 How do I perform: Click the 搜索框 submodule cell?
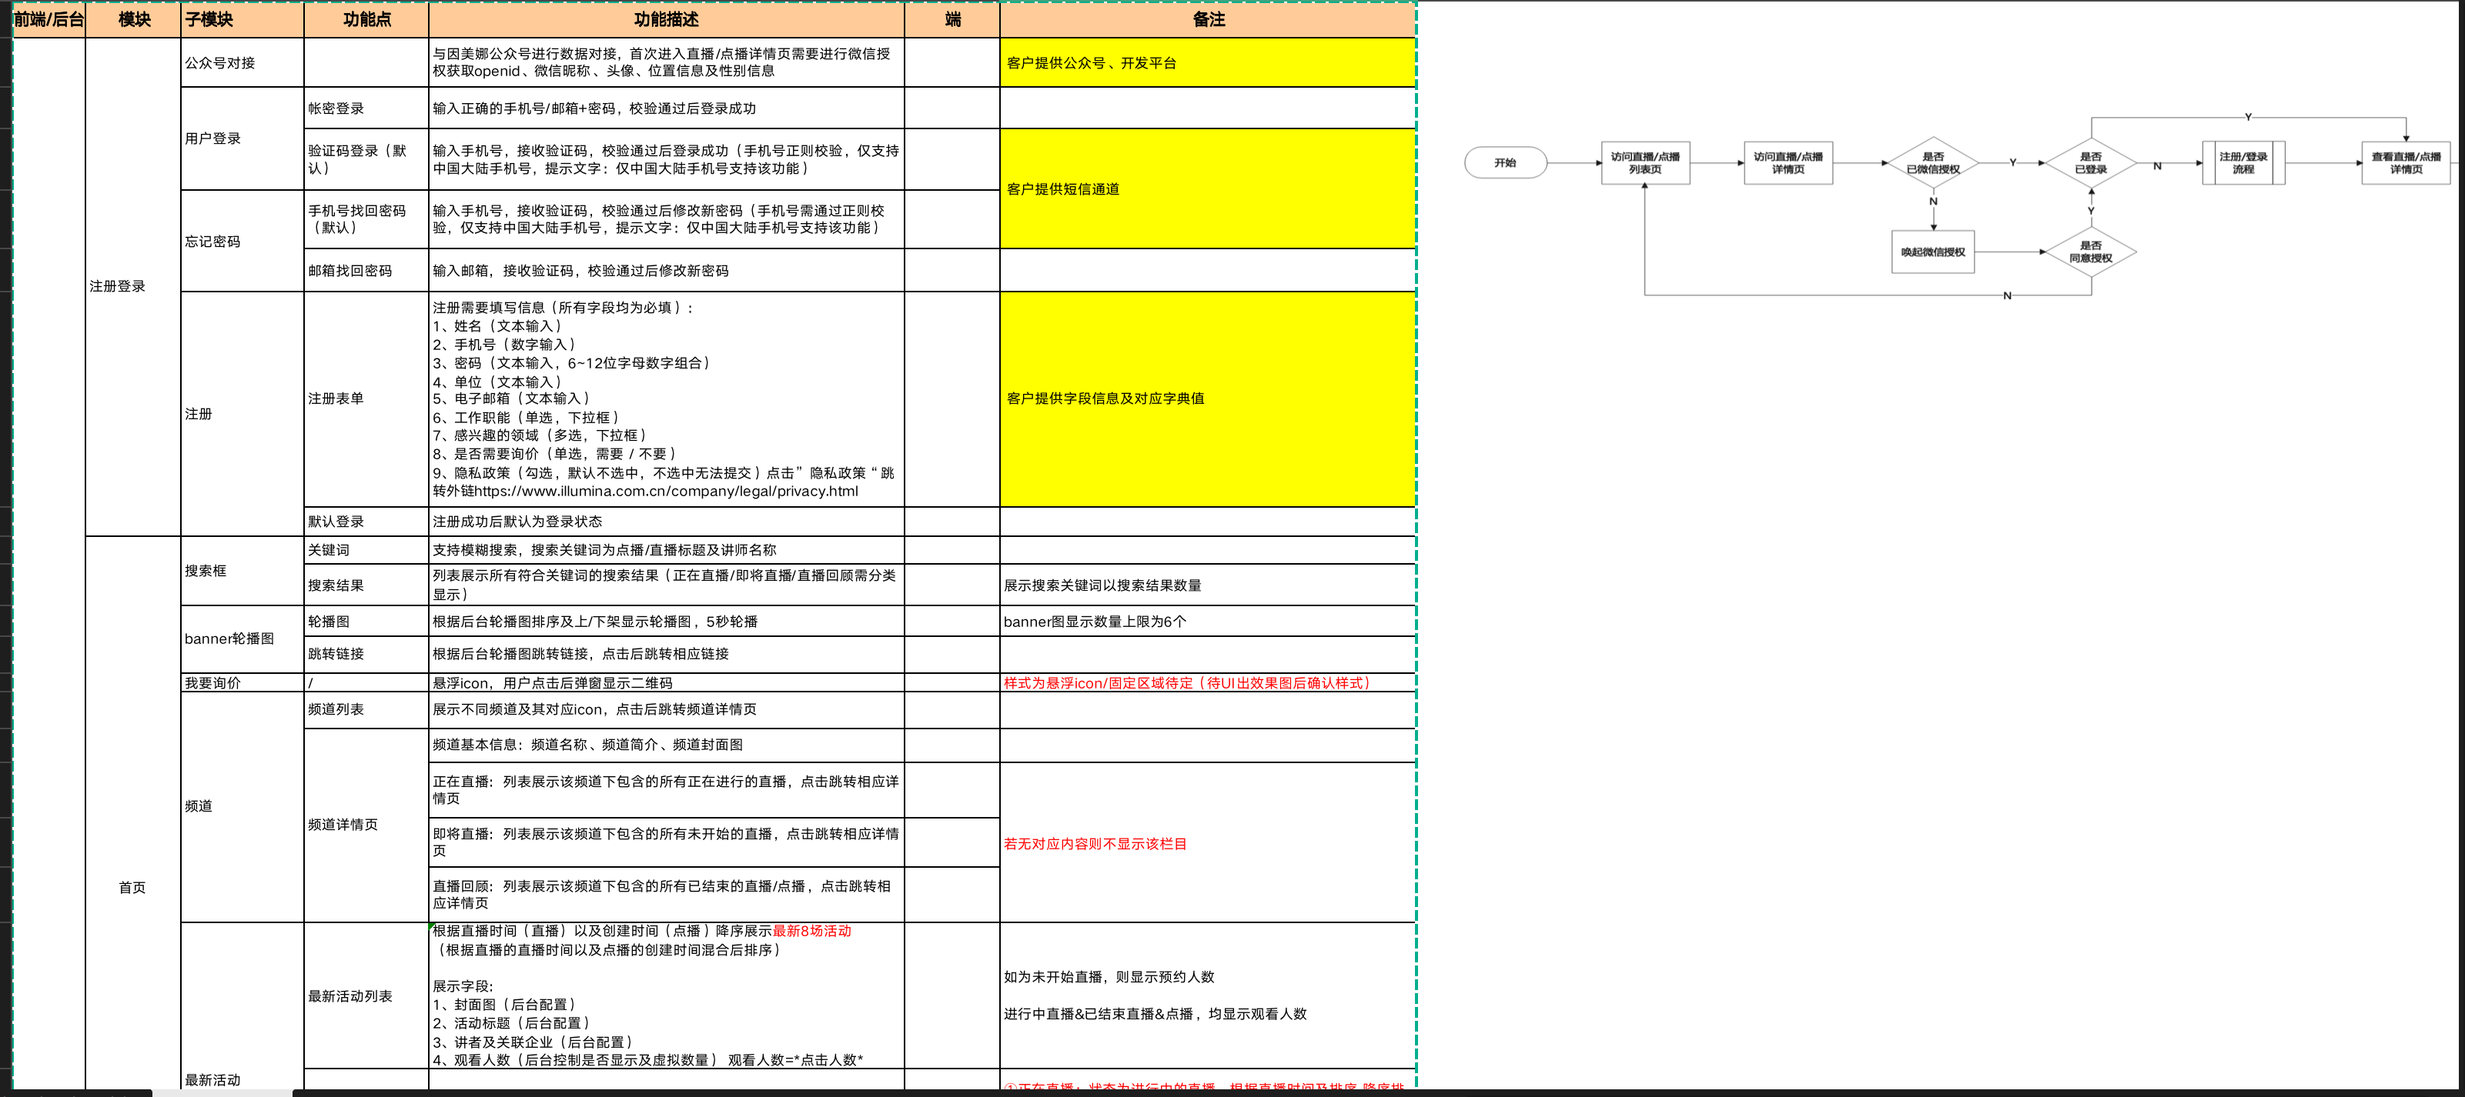(242, 571)
